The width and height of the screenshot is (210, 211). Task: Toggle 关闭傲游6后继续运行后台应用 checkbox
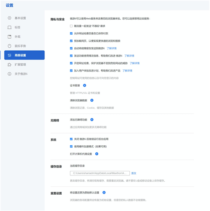71,139
